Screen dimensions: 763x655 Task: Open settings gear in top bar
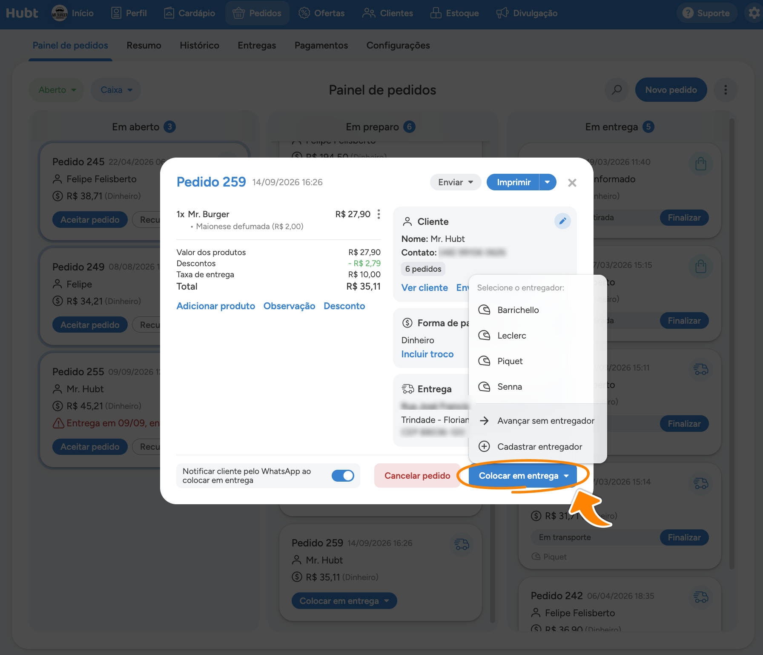coord(754,13)
